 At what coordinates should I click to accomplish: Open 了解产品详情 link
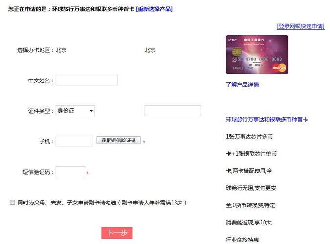pos(242,85)
